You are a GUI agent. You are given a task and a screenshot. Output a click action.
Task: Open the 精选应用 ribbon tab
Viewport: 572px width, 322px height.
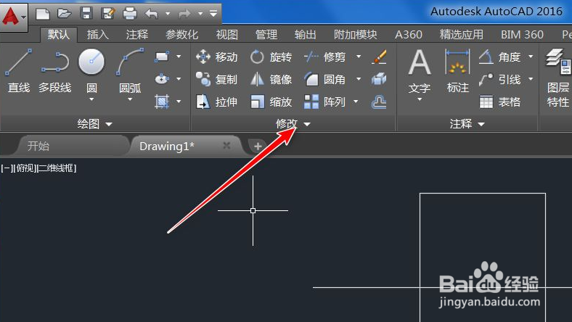tap(462, 35)
